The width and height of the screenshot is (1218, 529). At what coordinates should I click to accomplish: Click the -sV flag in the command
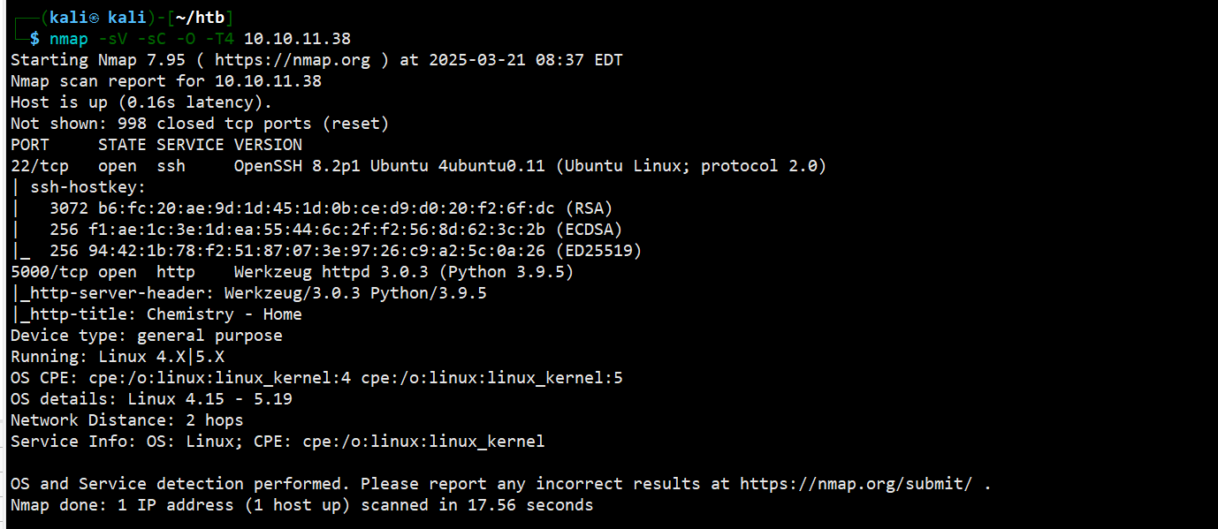coord(110,39)
